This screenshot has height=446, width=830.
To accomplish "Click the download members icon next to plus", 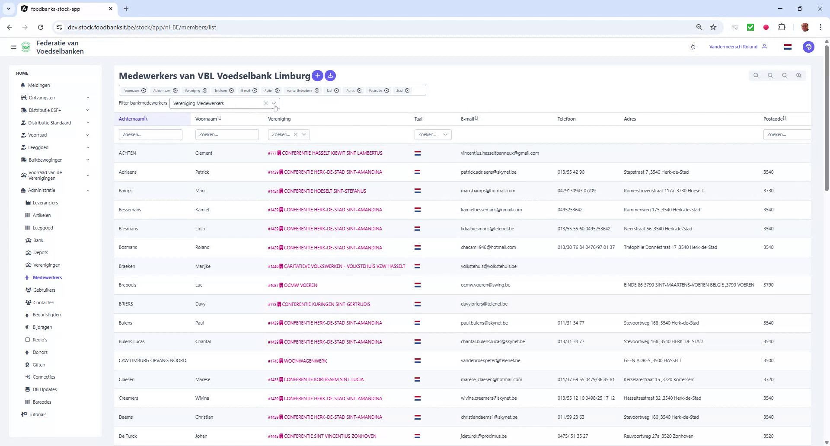I will (x=330, y=76).
